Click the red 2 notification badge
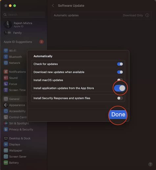Viewport: 156px width, 170px height. tap(41, 42)
